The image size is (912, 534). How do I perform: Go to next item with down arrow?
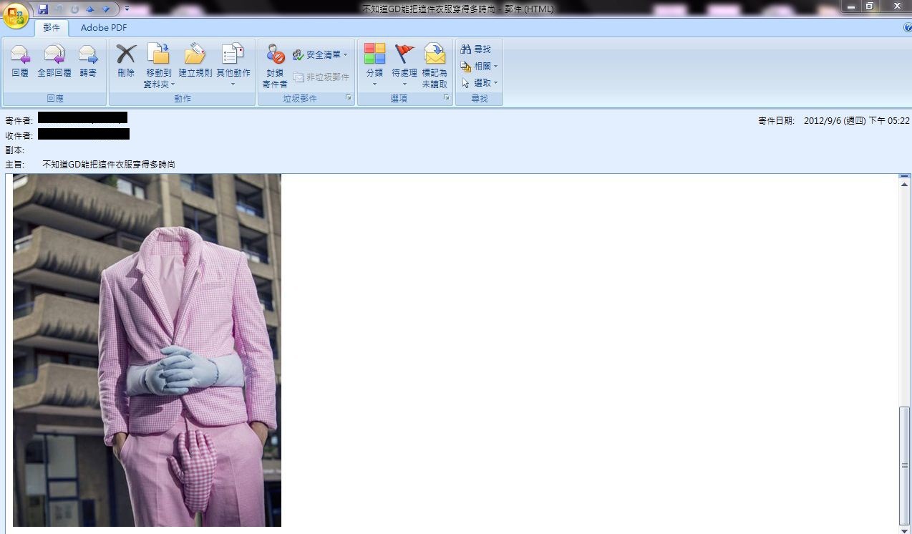click(x=106, y=9)
